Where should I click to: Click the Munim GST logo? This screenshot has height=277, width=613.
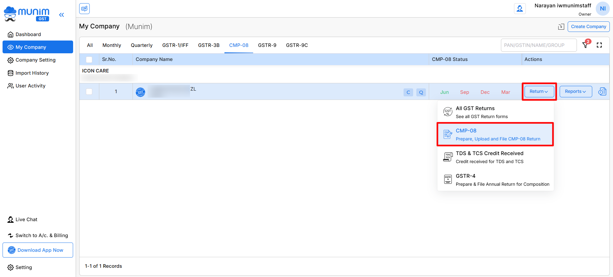click(x=26, y=14)
